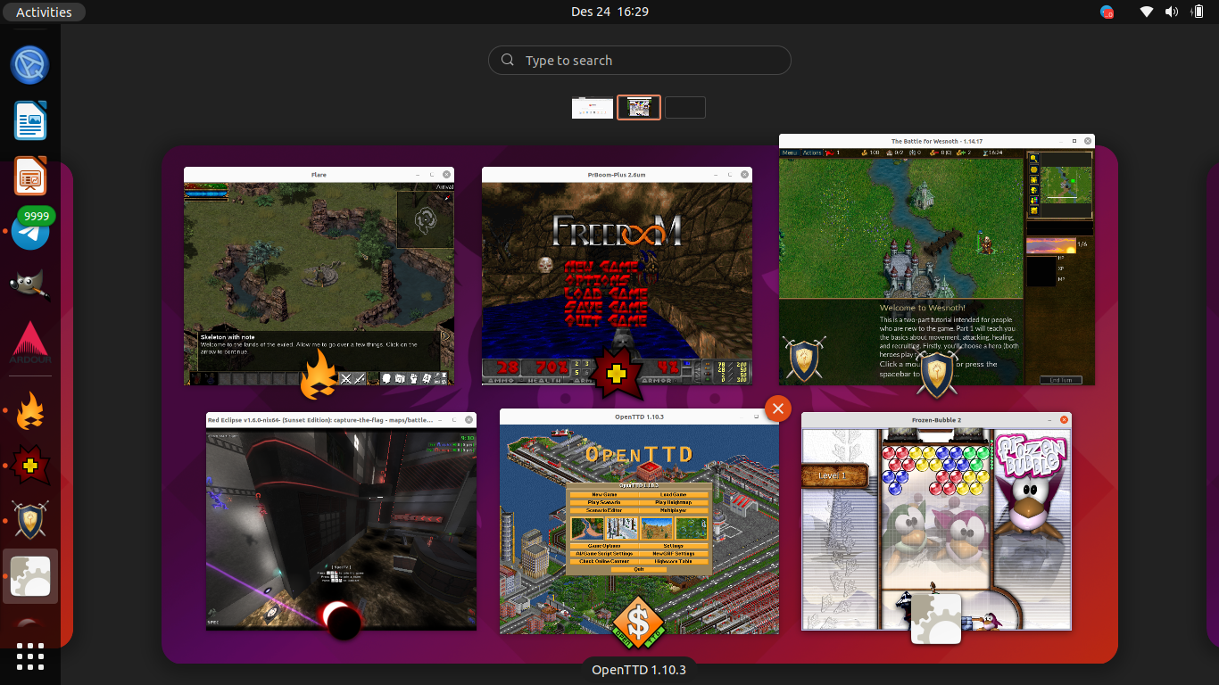Activate the Flare game window
The width and height of the screenshot is (1219, 685).
(x=319, y=276)
